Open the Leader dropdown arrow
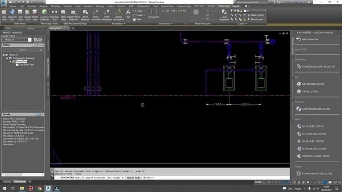342x192 pixels. (145, 15)
